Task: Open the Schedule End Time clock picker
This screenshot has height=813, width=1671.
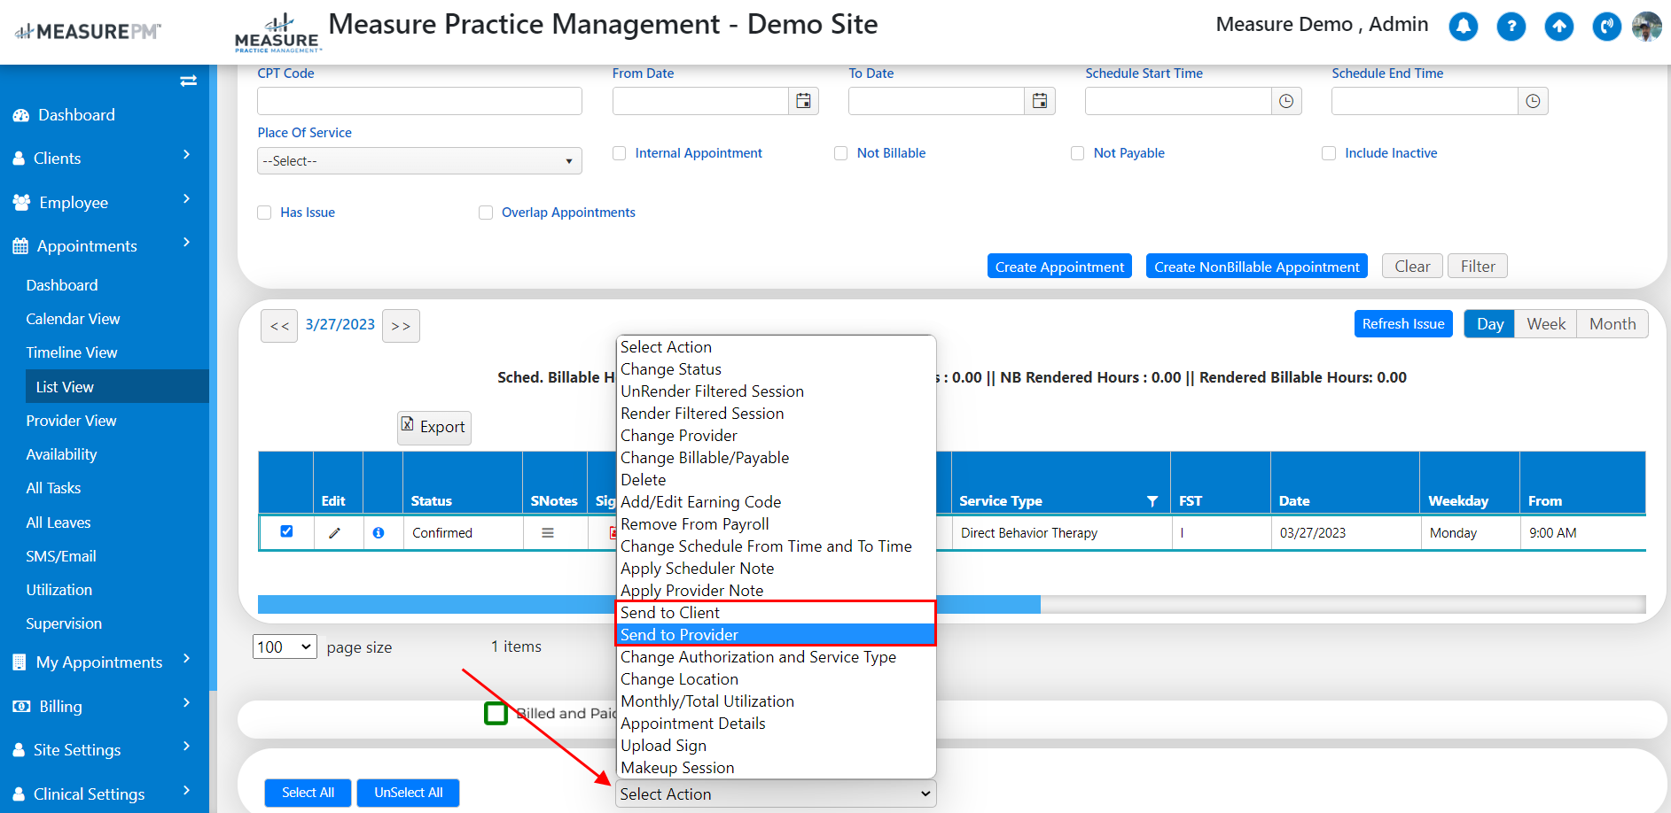Action: click(x=1533, y=101)
